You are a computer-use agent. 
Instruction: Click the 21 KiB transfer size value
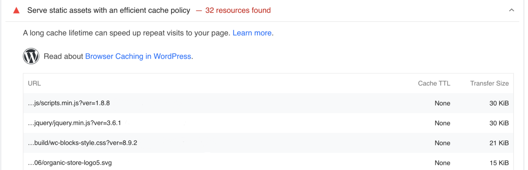[499, 143]
